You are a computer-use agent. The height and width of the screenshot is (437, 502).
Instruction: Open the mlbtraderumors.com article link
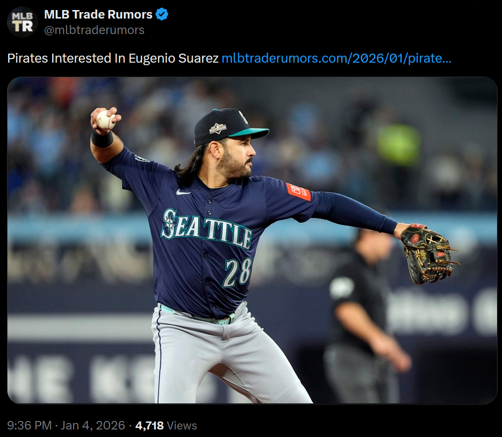[x=336, y=58]
